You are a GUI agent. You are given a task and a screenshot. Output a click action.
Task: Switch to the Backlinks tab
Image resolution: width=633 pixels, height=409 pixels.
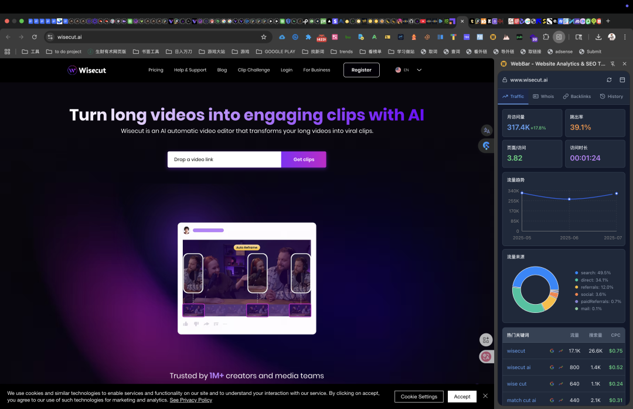[x=577, y=97]
